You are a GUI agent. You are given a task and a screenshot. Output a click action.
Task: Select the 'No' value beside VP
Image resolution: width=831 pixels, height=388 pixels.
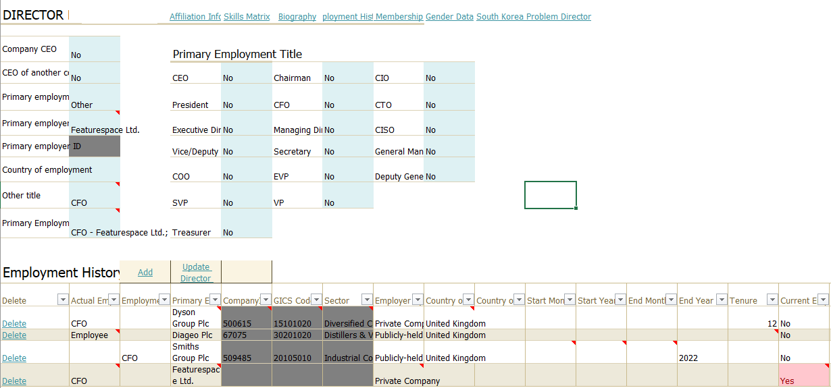[x=348, y=196]
